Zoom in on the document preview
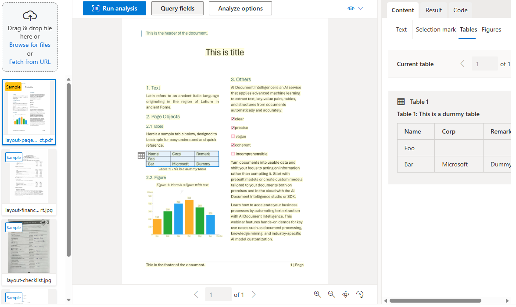516x307 pixels. click(x=317, y=294)
